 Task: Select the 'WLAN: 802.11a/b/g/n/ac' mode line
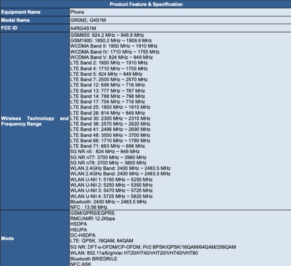tap(134, 253)
